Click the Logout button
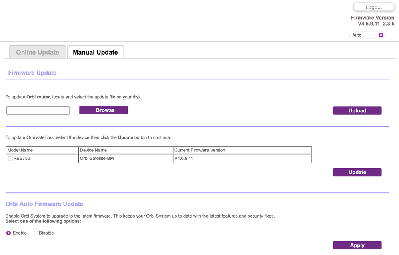 [x=373, y=7]
